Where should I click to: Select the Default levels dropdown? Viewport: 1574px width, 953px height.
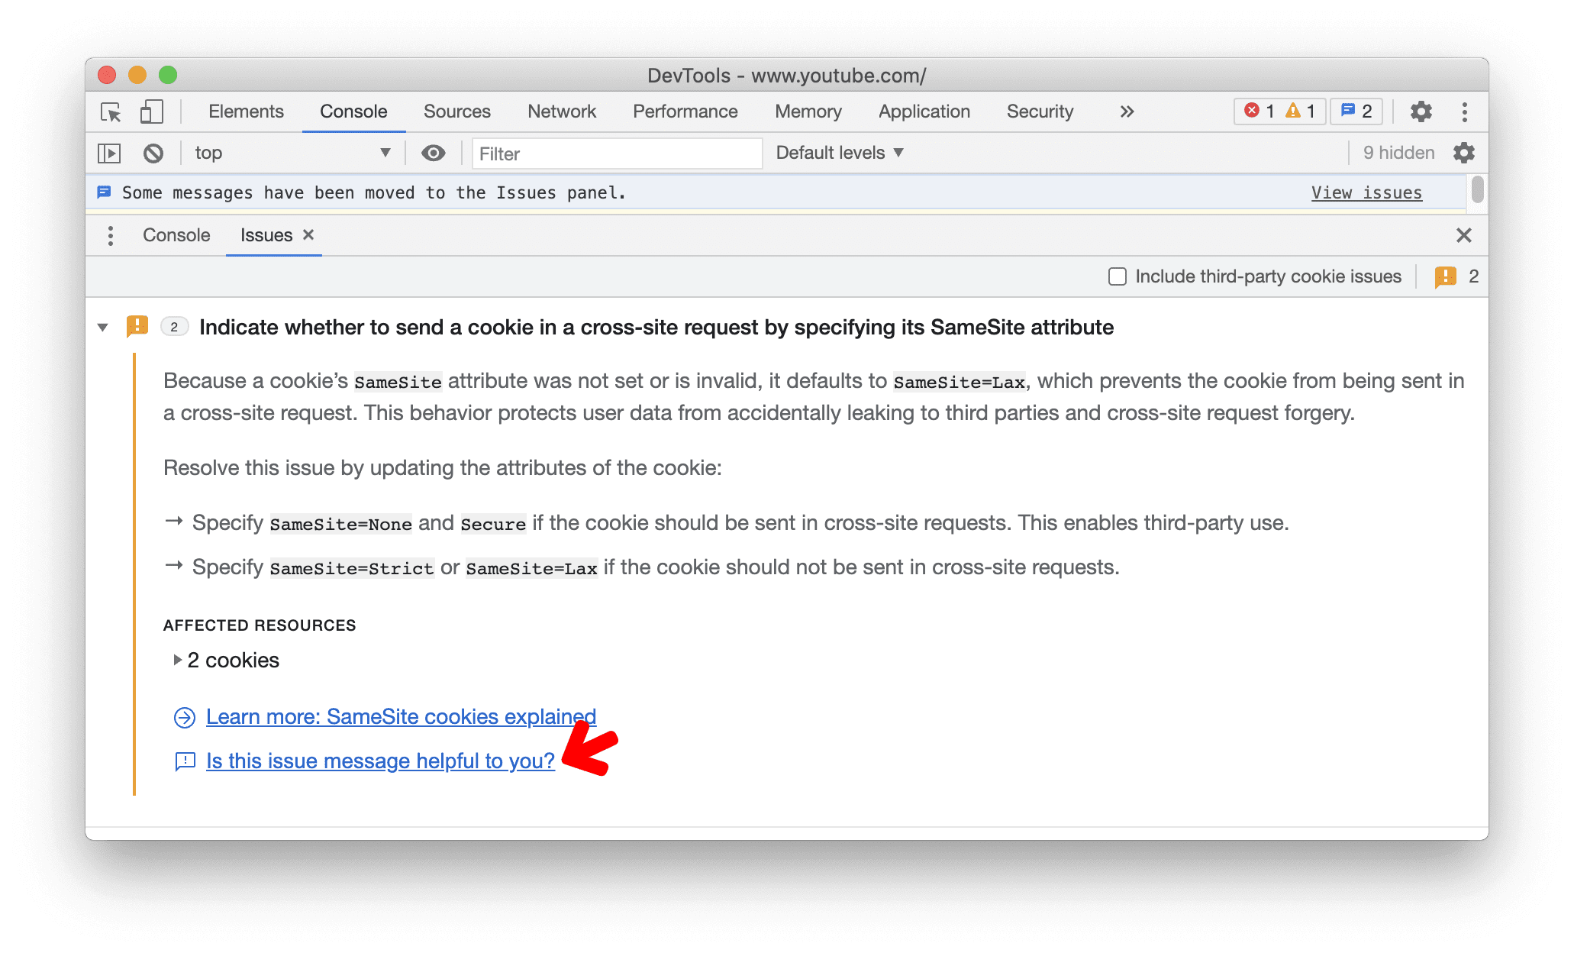pos(841,152)
